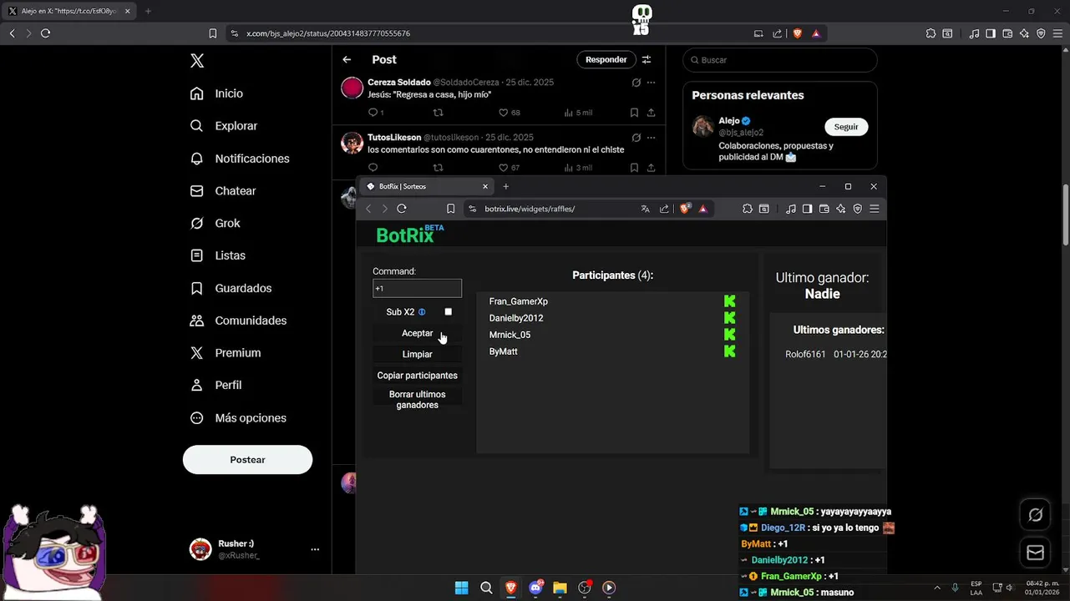Bookmark TutosLikeson's reply
1070x601 pixels.
point(634,168)
